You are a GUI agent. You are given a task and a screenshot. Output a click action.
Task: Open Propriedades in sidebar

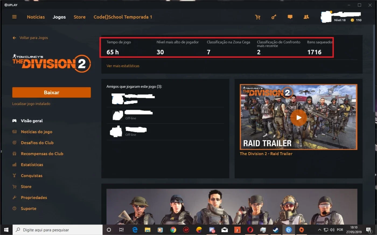(x=34, y=198)
